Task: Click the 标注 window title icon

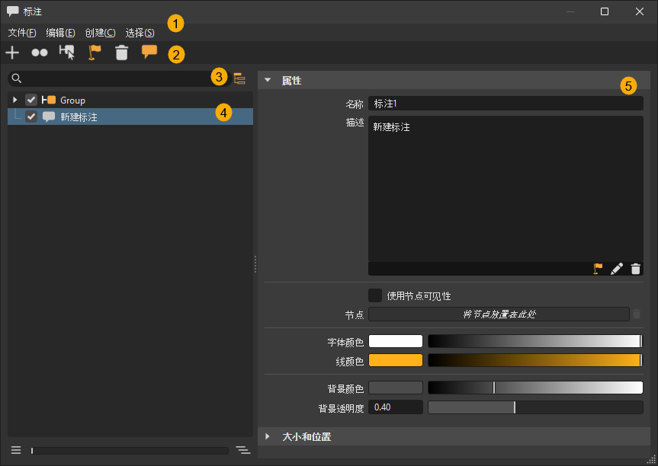Action: pyautogui.click(x=13, y=11)
